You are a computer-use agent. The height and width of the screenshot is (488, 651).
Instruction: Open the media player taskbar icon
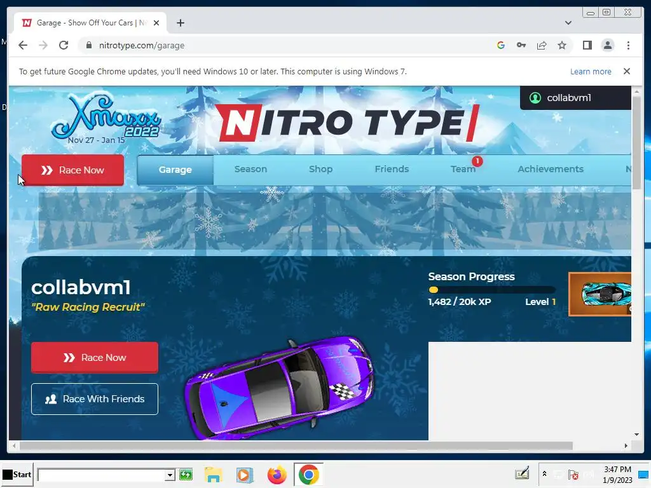click(245, 475)
